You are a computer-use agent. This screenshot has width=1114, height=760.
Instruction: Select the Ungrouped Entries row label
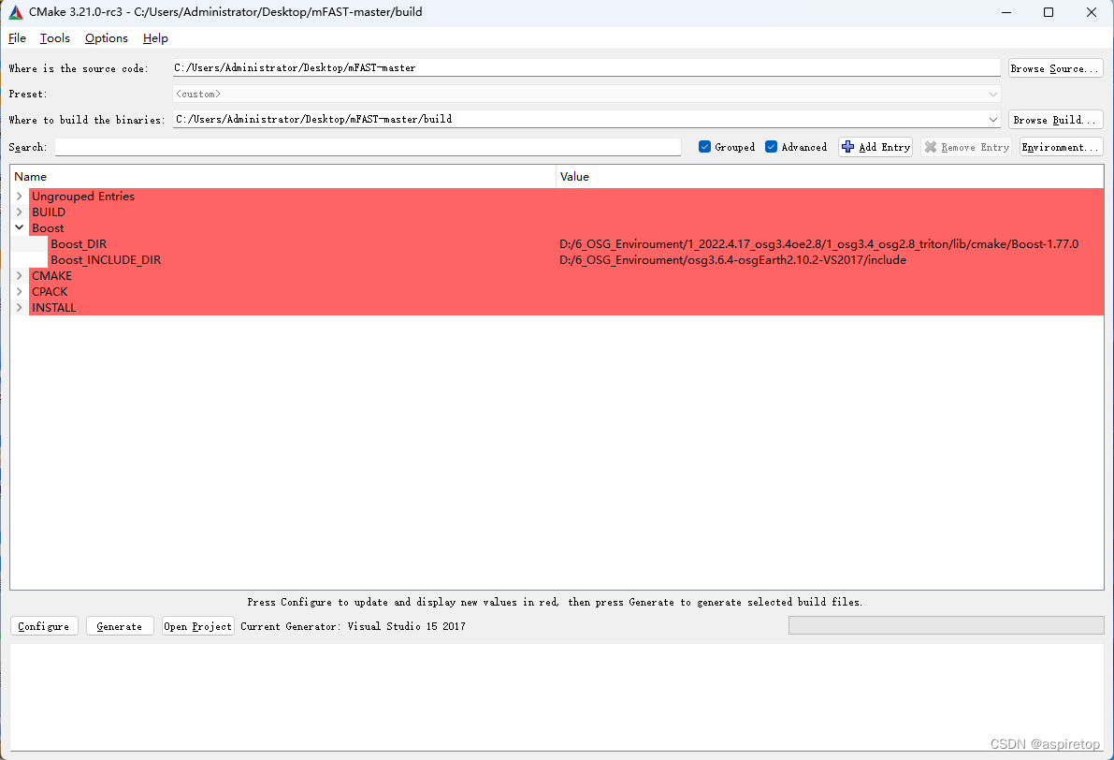click(83, 197)
